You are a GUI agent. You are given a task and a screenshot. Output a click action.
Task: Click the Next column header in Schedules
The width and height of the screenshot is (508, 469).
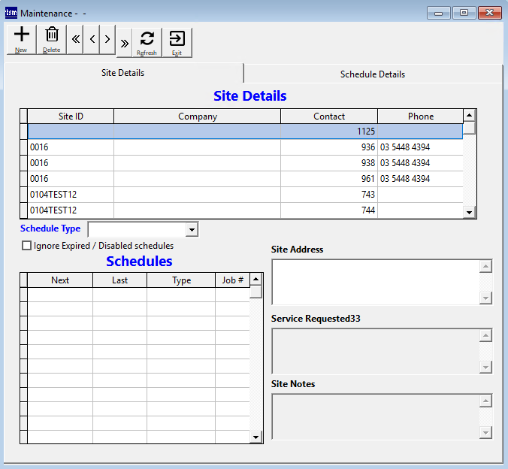click(60, 280)
